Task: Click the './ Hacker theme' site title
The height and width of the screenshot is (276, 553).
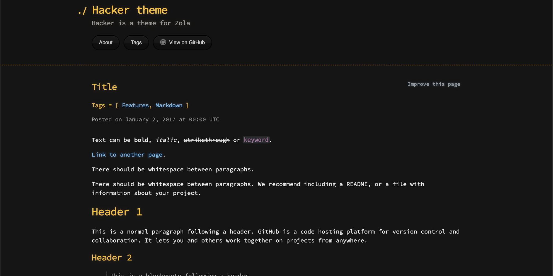Action: click(x=122, y=10)
